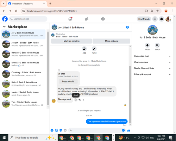Open the volume control in system tray

click(x=147, y=137)
